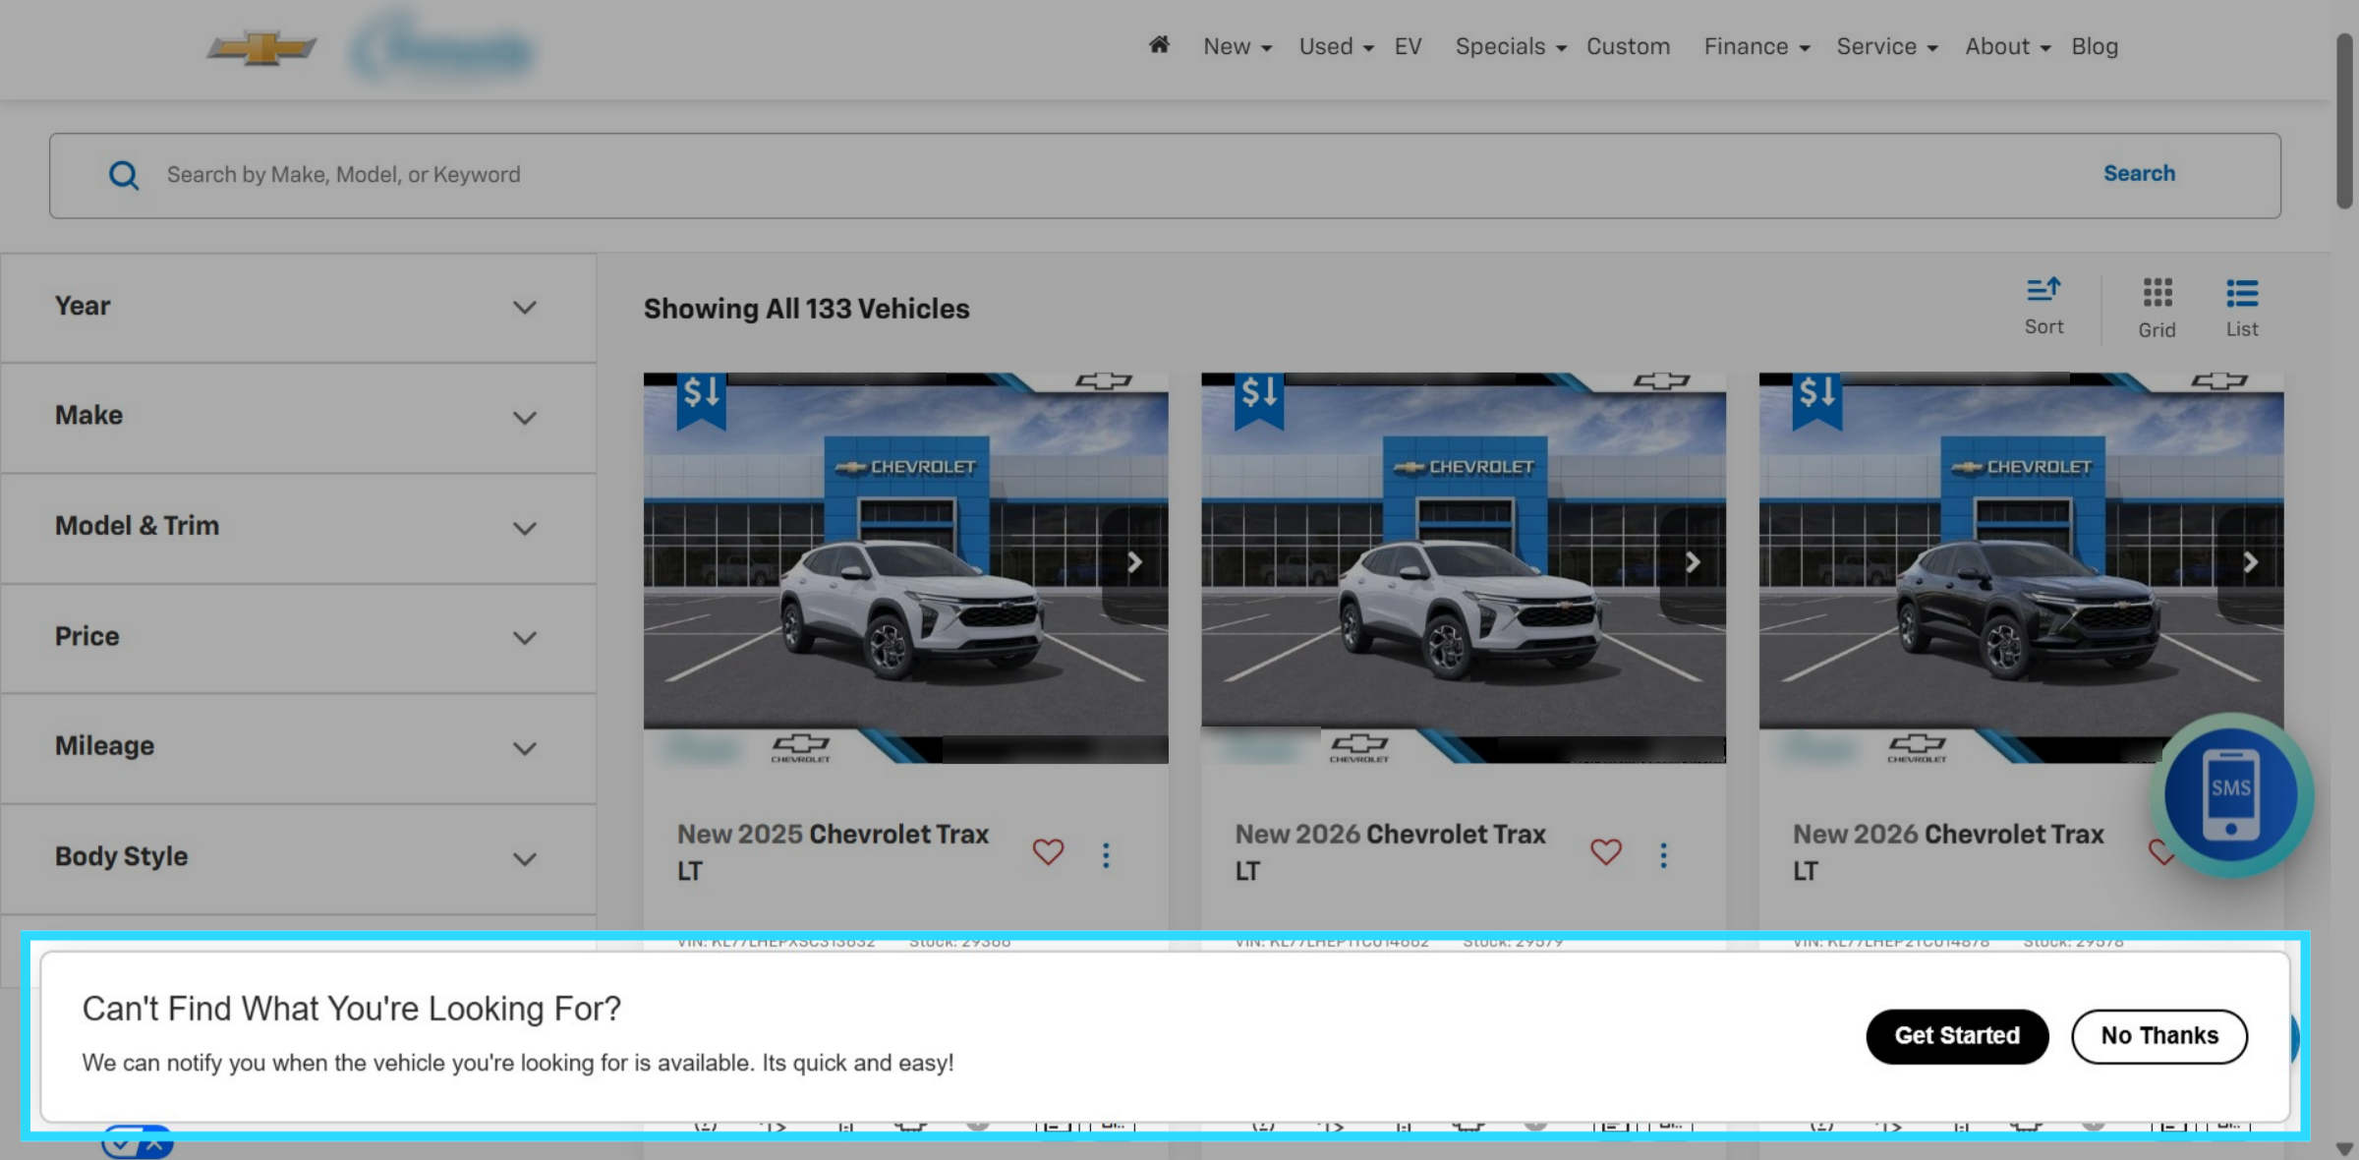Click the page vertical scrollbar

pos(2344,120)
